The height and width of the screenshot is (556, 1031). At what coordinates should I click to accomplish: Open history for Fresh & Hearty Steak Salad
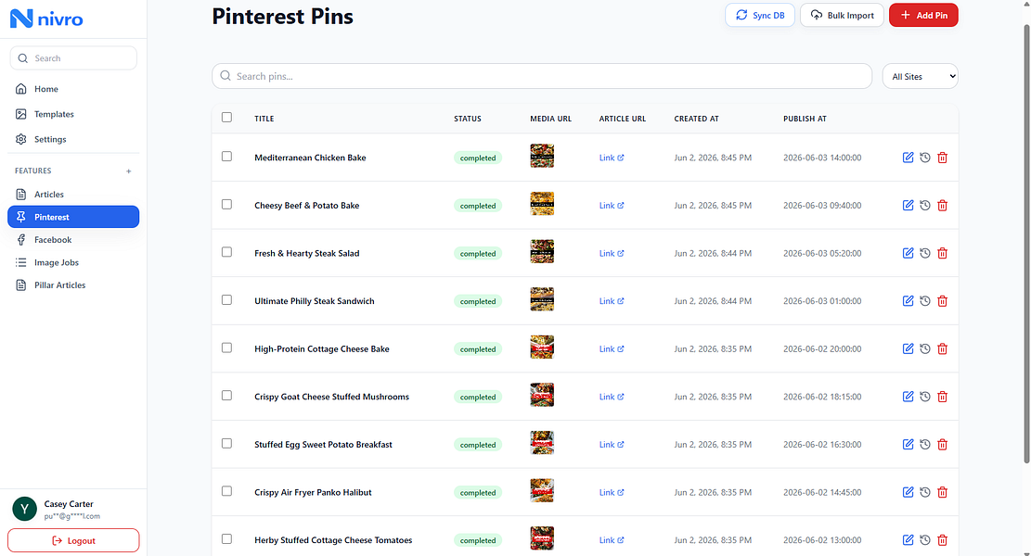(x=925, y=253)
